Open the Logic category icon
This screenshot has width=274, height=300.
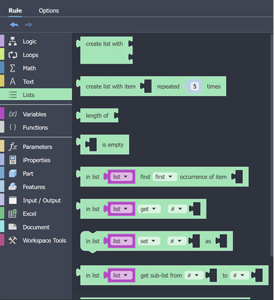pyautogui.click(x=13, y=41)
